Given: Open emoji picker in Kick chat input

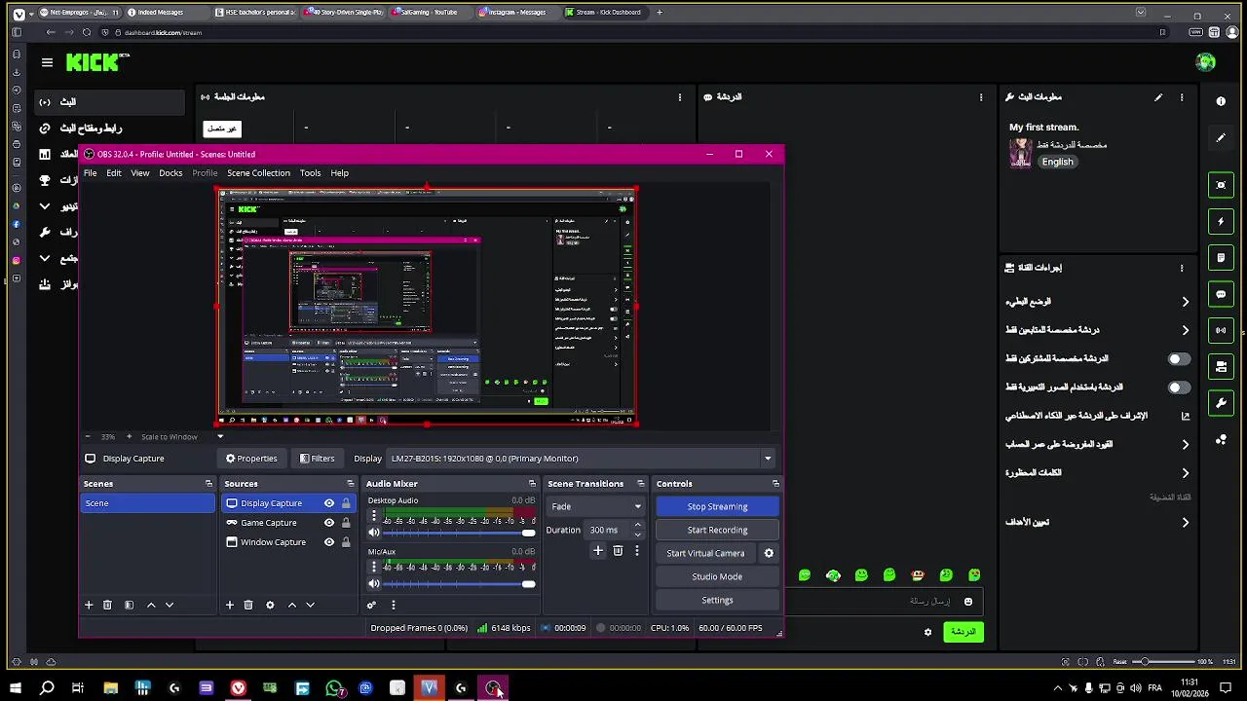Looking at the screenshot, I should [x=967, y=602].
